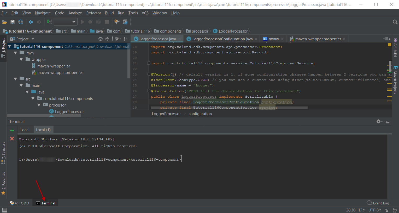Screen dimensions: 399x213
Task: Open the Refactor menu
Action: pyautogui.click(x=93, y=13)
